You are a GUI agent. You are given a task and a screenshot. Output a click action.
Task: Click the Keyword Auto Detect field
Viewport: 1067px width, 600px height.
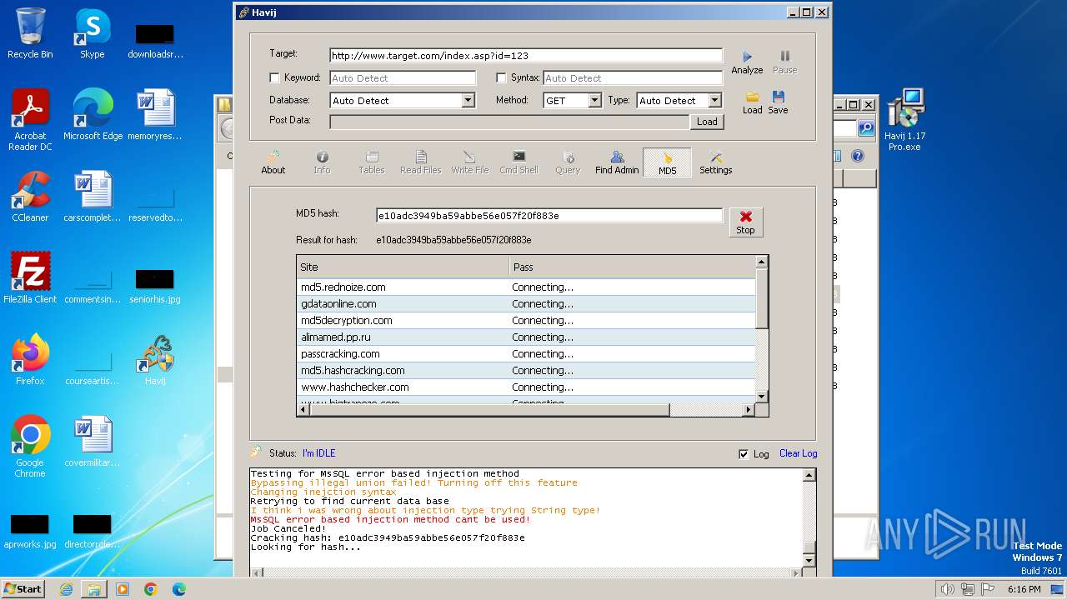tap(403, 78)
